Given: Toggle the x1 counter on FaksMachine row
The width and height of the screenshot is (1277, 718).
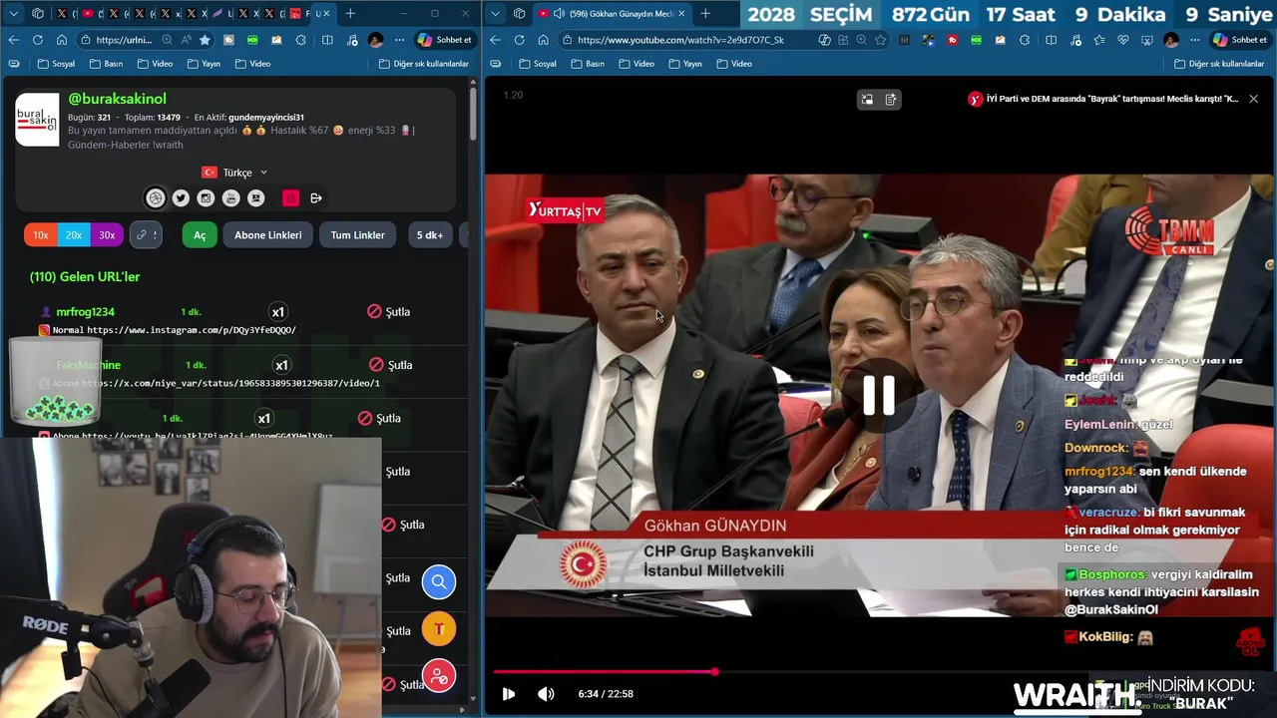Looking at the screenshot, I should pos(281,365).
